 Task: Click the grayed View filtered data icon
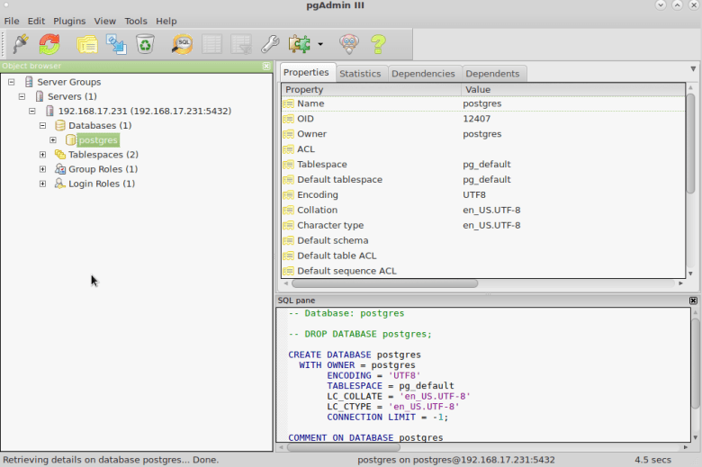241,44
